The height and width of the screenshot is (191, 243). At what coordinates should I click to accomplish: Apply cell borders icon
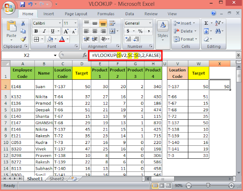(x=36, y=39)
